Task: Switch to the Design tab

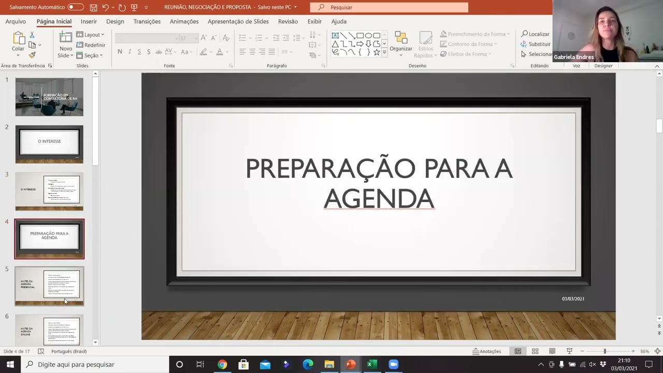Action: tap(115, 21)
